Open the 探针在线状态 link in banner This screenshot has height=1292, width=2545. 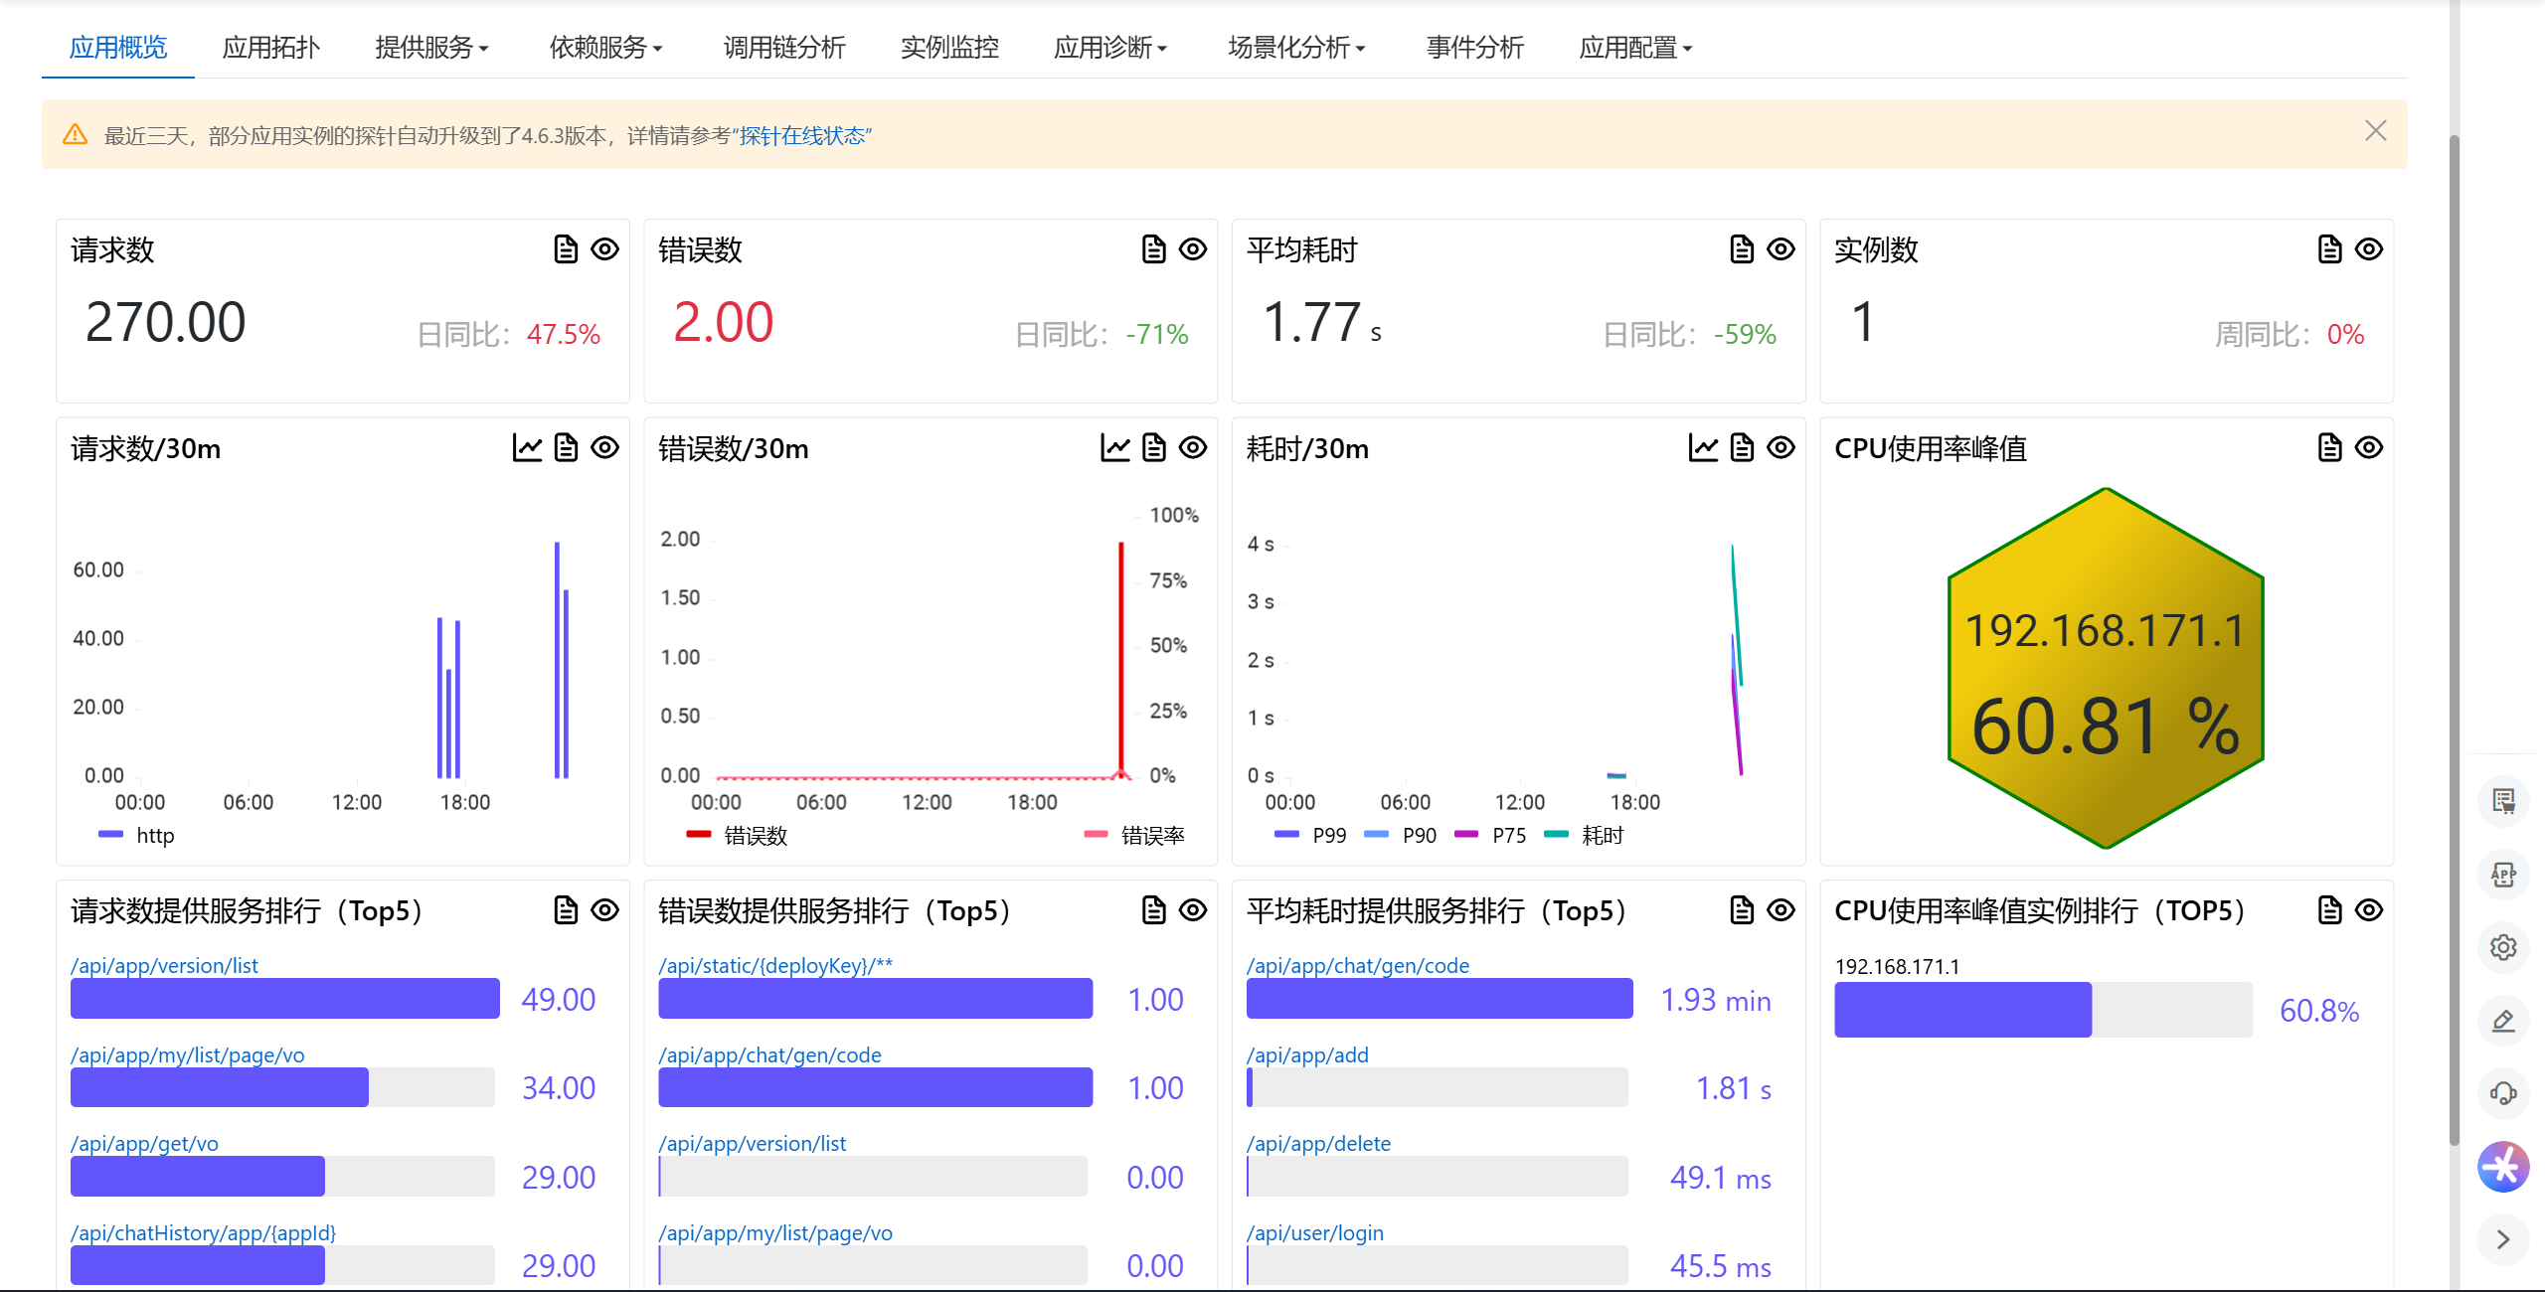[x=801, y=136]
